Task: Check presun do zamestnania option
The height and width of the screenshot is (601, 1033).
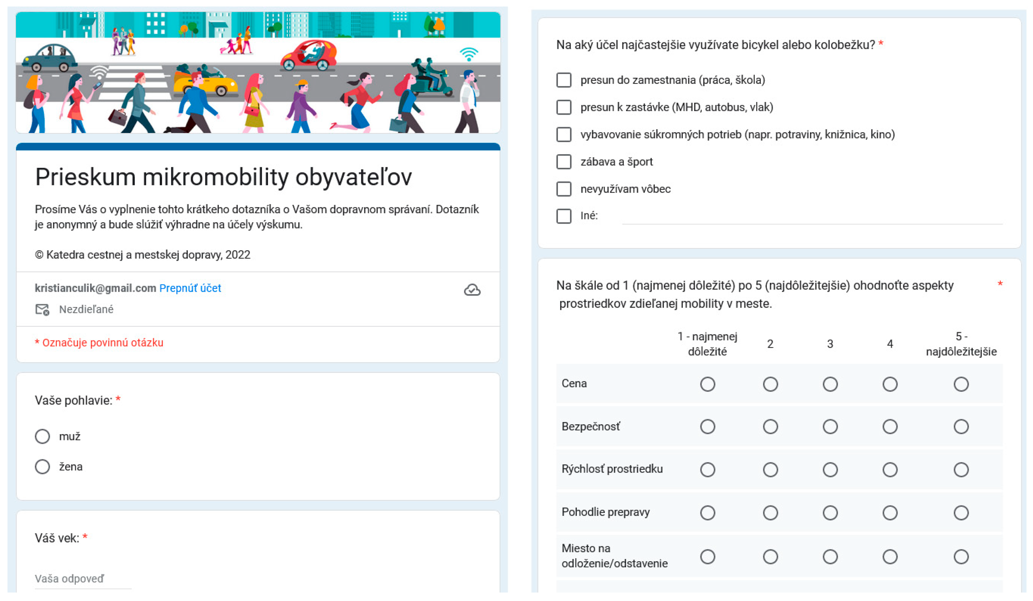Action: (x=564, y=80)
